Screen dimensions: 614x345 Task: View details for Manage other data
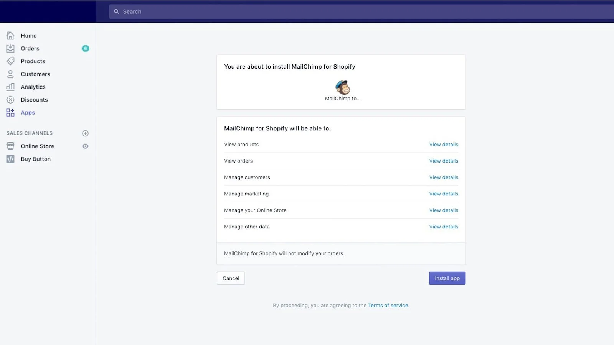pos(444,227)
